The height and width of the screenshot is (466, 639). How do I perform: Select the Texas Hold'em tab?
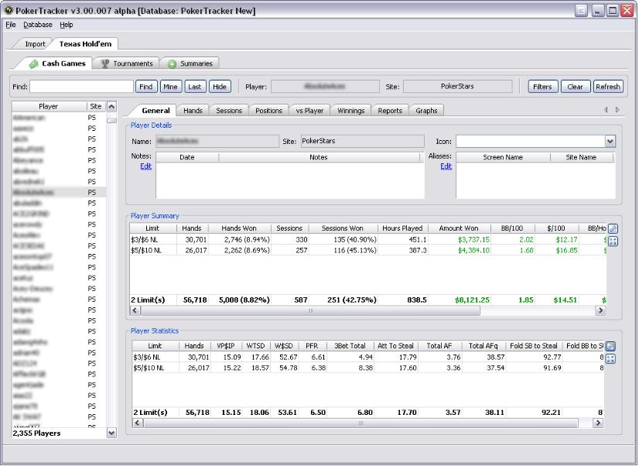click(85, 43)
